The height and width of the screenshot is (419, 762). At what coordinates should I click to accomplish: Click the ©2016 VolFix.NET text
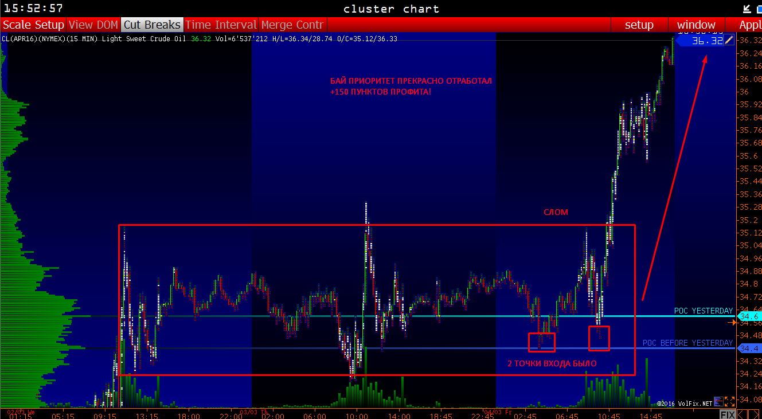click(684, 403)
